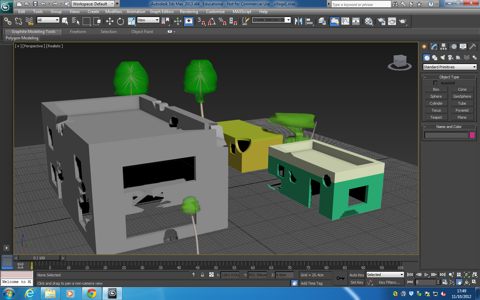Switch to the Freeform ribbon tab
Image resolution: width=480 pixels, height=300 pixels.
(78, 32)
